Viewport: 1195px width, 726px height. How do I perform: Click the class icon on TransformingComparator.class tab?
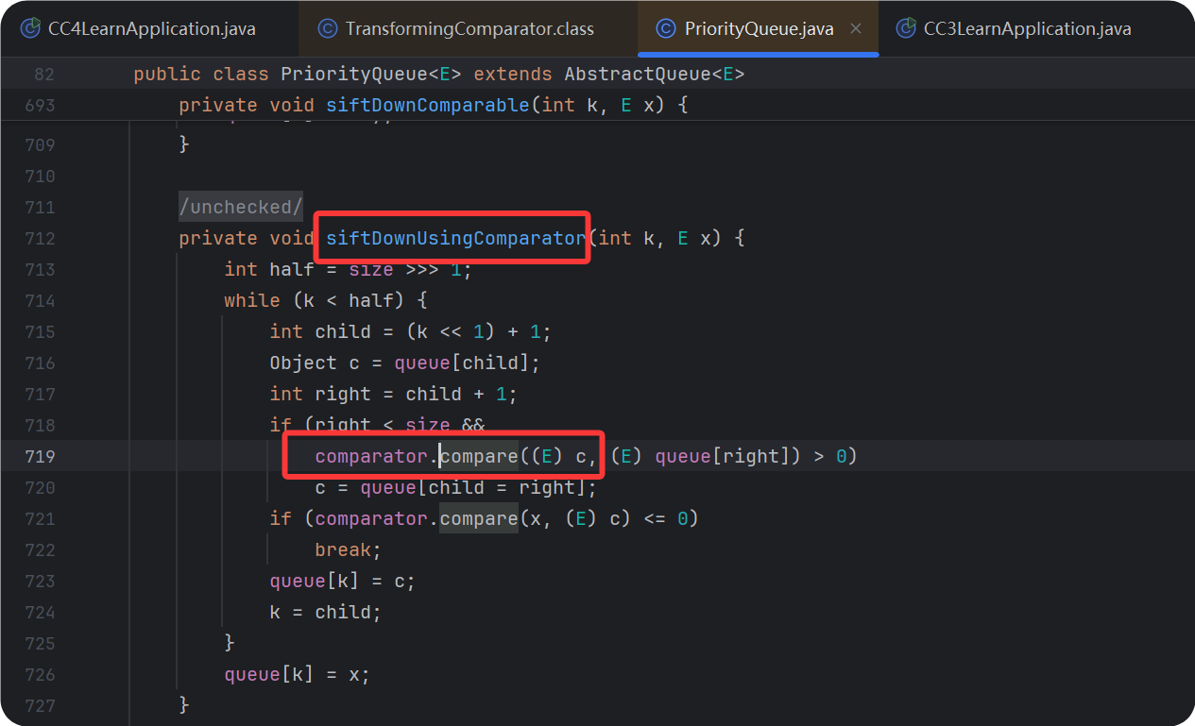tap(330, 28)
